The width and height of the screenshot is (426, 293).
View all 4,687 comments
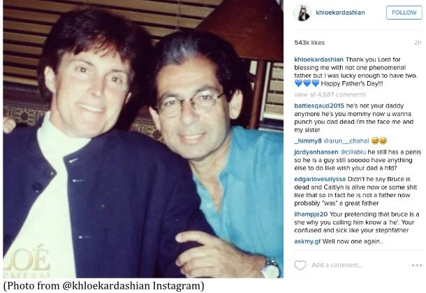point(330,94)
